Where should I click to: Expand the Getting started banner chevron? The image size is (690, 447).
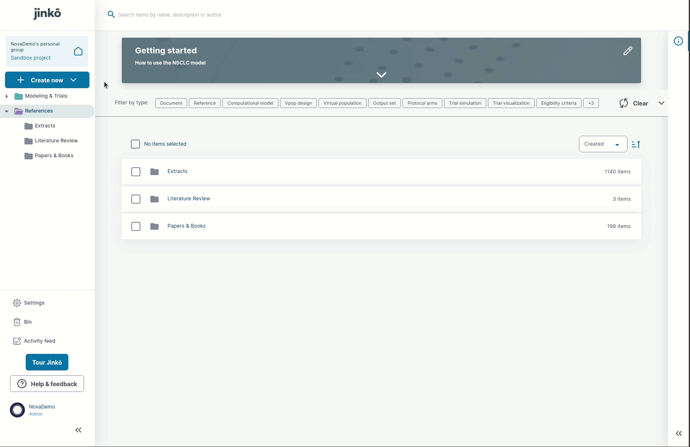click(381, 75)
